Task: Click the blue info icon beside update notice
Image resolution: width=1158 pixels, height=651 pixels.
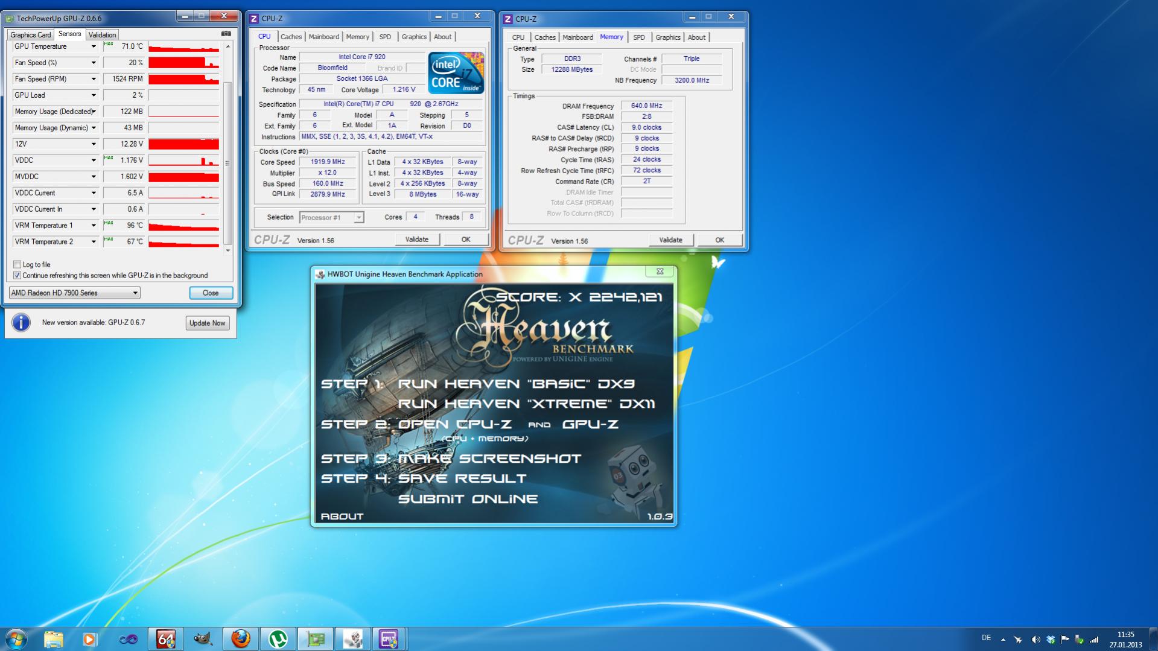Action: [x=21, y=322]
